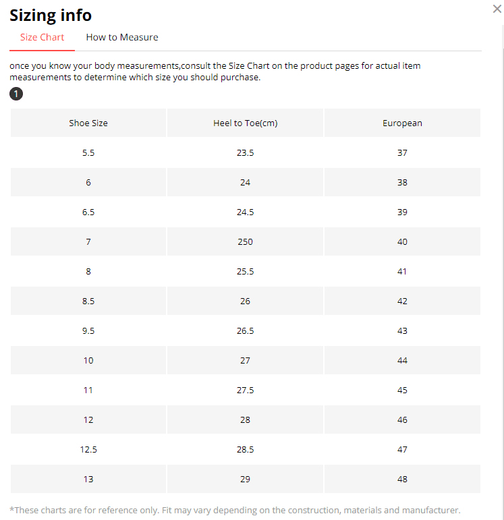Select the Size Chart tab

tap(42, 37)
